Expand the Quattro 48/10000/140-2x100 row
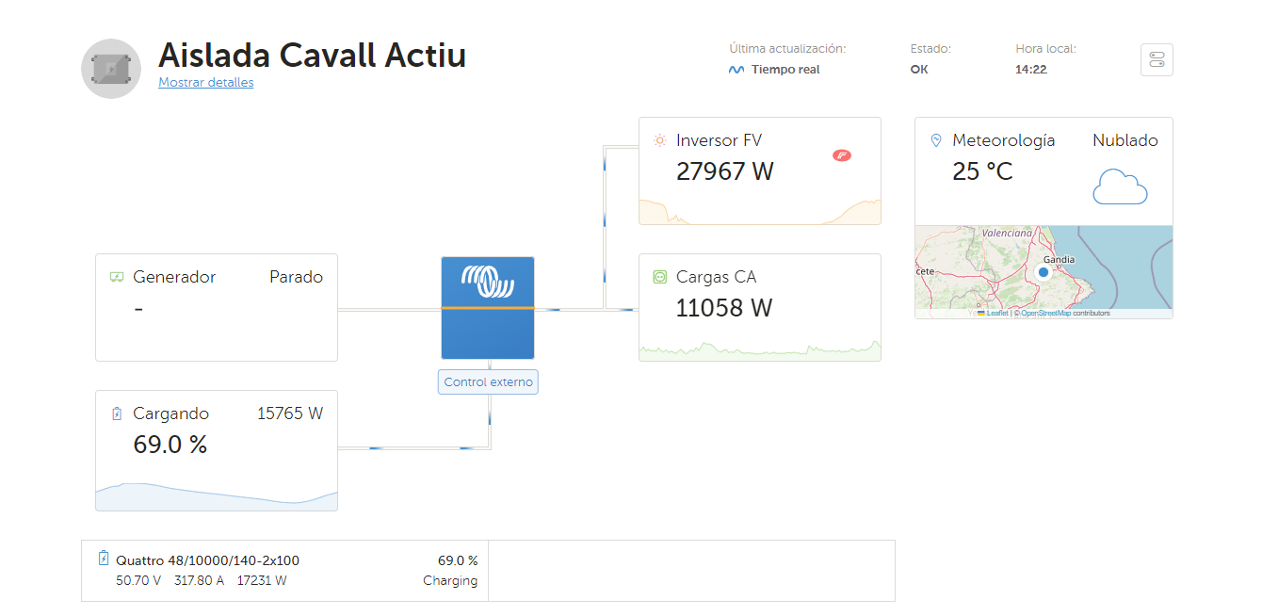This screenshot has width=1278, height=616. 284,570
